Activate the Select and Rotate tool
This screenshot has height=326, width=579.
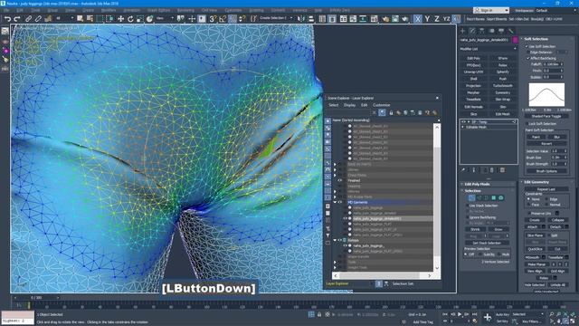point(130,18)
